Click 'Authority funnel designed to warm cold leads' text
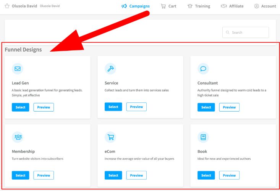Screen dimensions: 280x191 click(x=232, y=93)
